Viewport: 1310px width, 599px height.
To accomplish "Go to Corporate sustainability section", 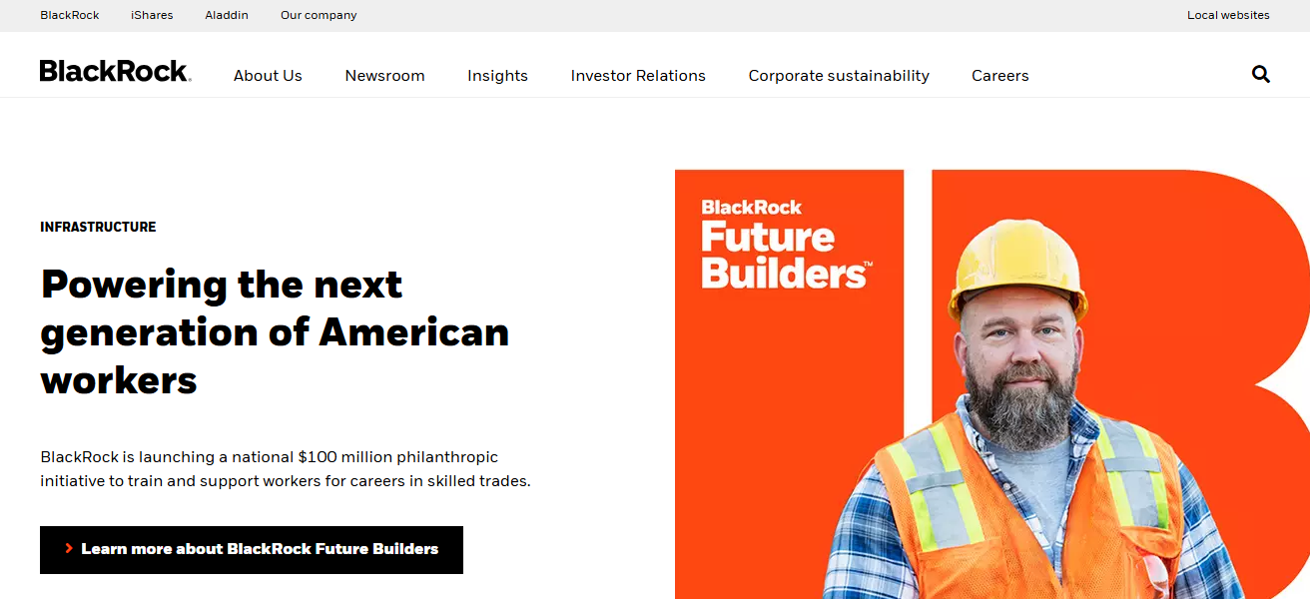I will [x=839, y=76].
